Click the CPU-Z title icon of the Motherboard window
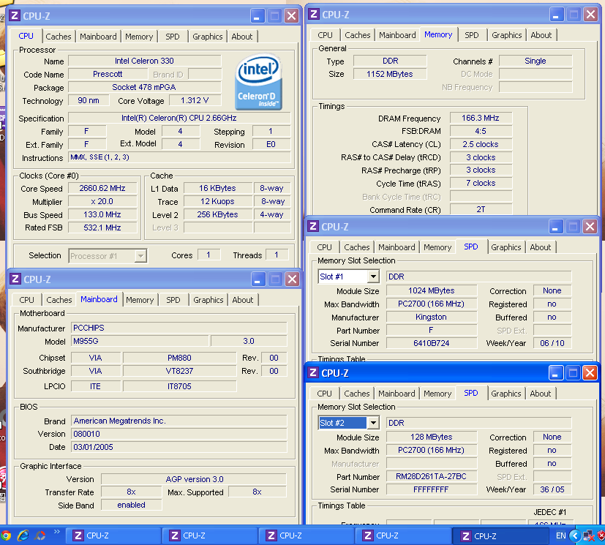 pos(15,279)
